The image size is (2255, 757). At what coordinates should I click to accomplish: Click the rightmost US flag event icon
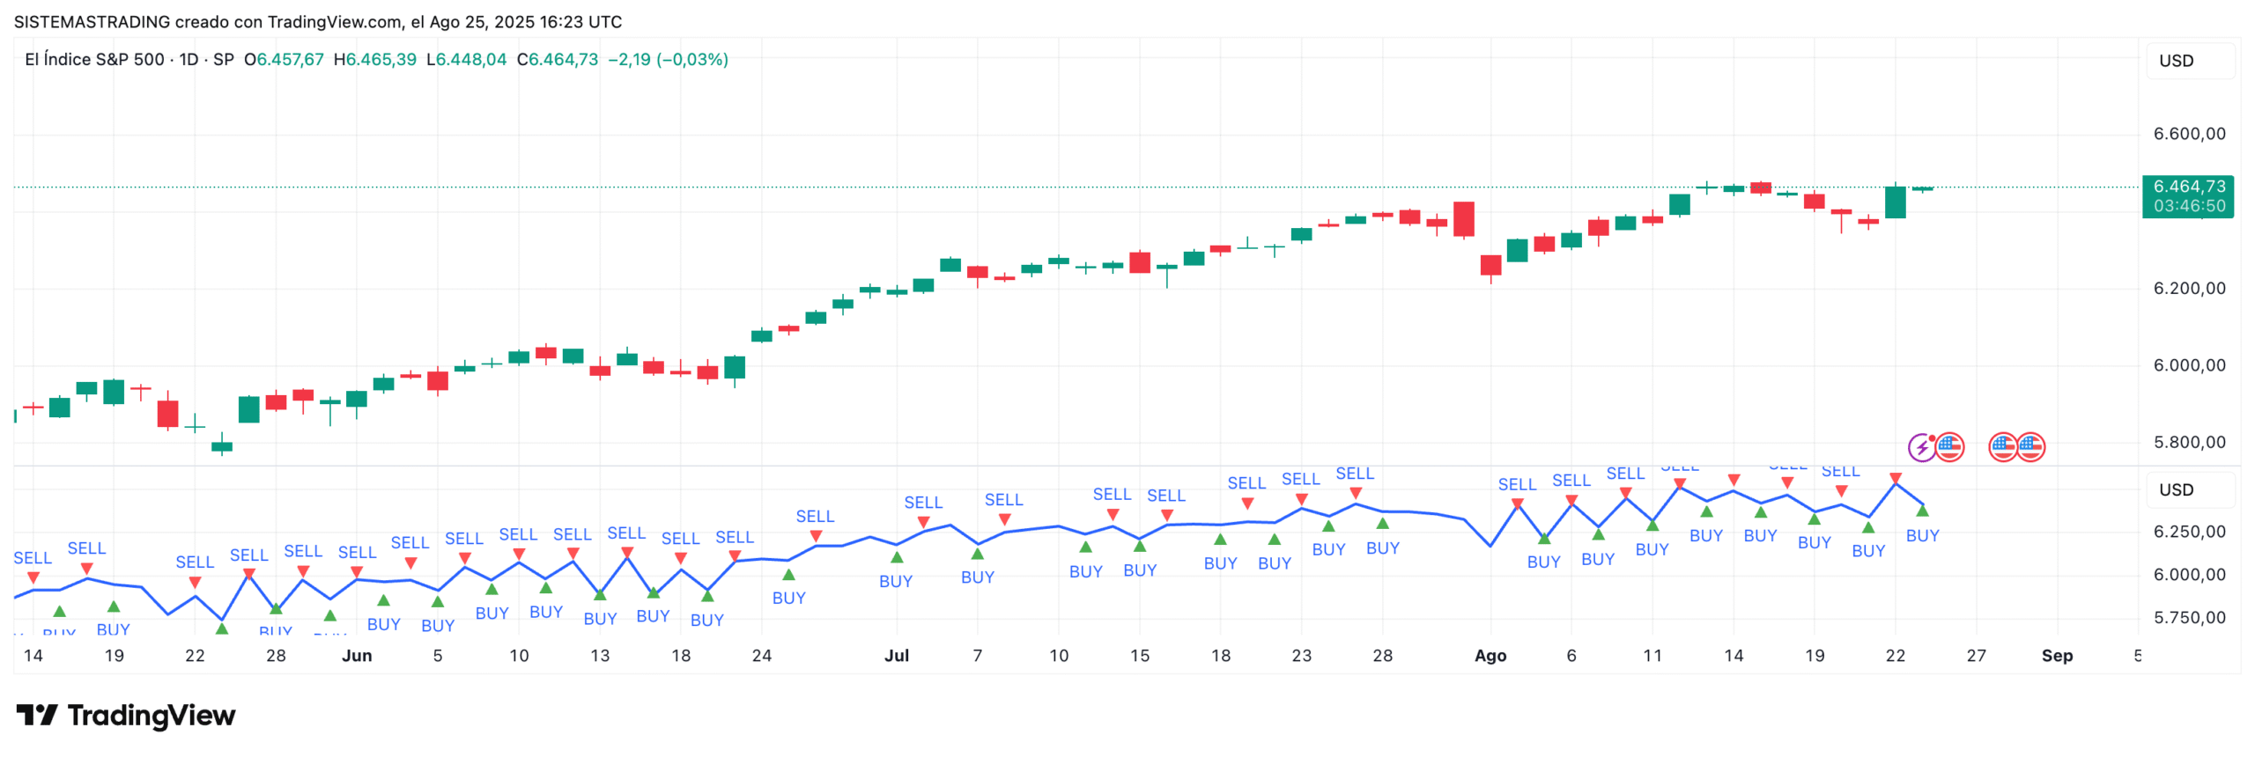[2030, 447]
